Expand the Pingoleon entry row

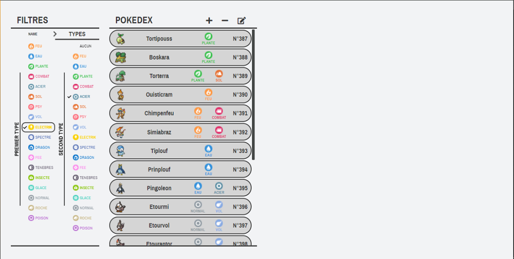(x=180, y=188)
